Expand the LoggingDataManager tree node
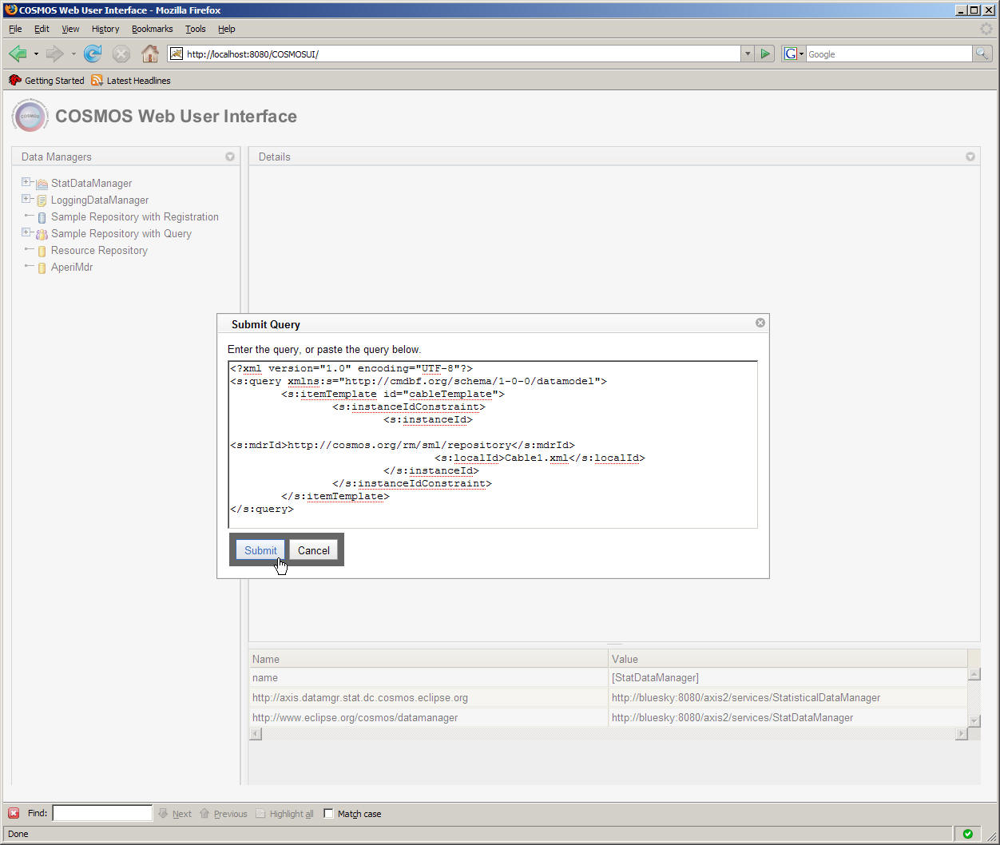The height and width of the screenshot is (845, 1000). point(26,199)
